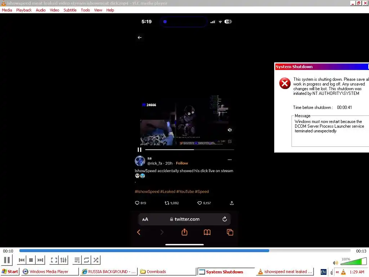Viewport: 369px width, 277px height.
Task: Switch to Windows Media Player taskbar item
Action: 50,272
